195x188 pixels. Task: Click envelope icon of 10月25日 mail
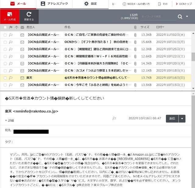(22, 49)
